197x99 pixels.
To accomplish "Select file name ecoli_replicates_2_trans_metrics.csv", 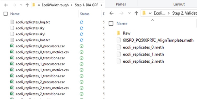I will point(42,88).
